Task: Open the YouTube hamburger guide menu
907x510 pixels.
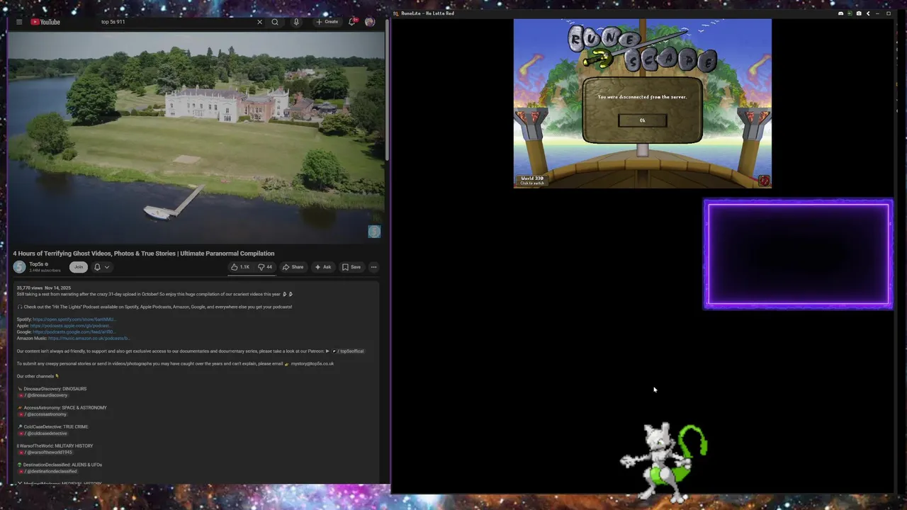Action: (19, 22)
